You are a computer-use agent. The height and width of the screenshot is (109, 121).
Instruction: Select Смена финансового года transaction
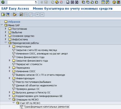[28, 57]
